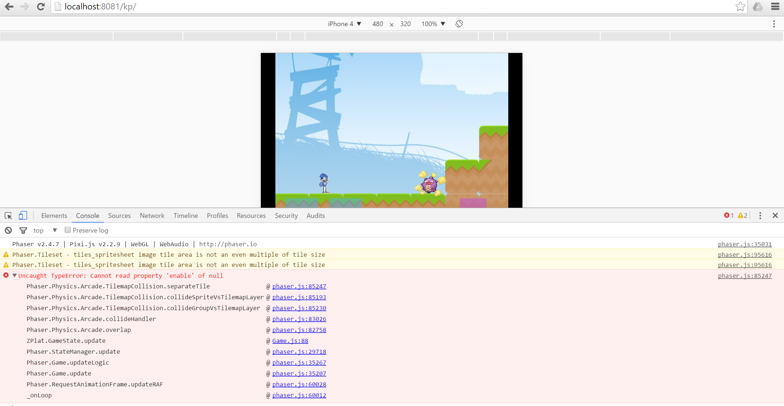Screen dimensions: 784x406
Task: Click the TypeError red error icon
Action: 6,275
